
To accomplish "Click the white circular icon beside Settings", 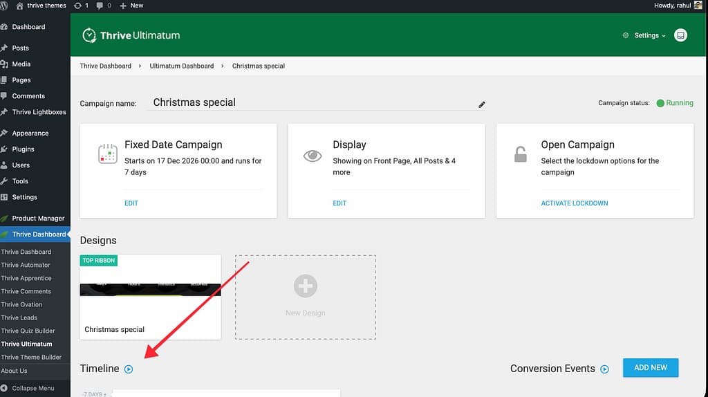I will (x=680, y=35).
